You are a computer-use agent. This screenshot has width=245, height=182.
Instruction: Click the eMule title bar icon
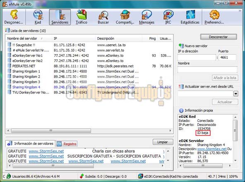(x=5, y=4)
